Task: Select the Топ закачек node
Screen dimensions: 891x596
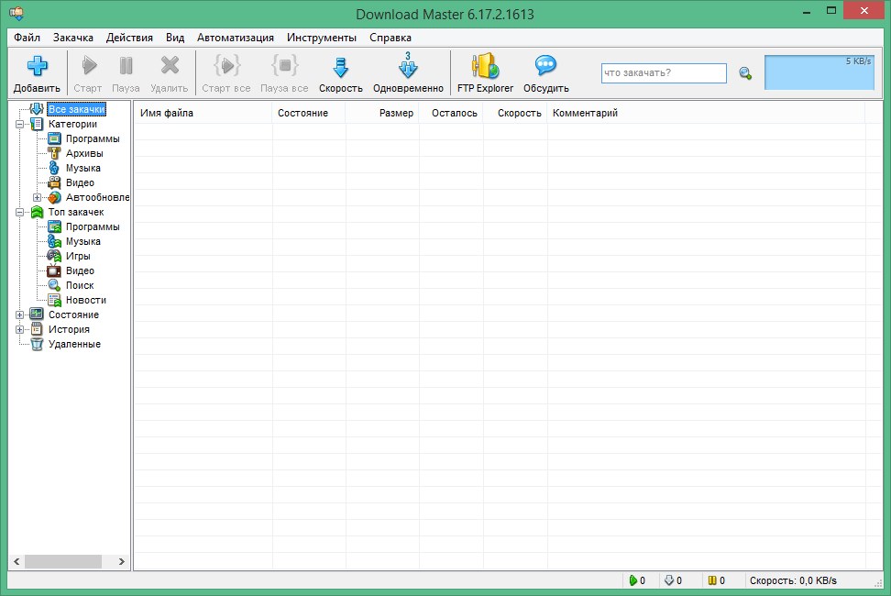Action: click(75, 212)
